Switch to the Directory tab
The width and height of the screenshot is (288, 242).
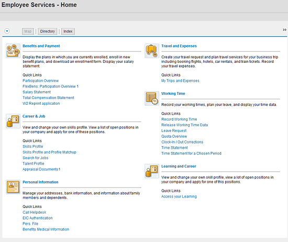coord(47,31)
